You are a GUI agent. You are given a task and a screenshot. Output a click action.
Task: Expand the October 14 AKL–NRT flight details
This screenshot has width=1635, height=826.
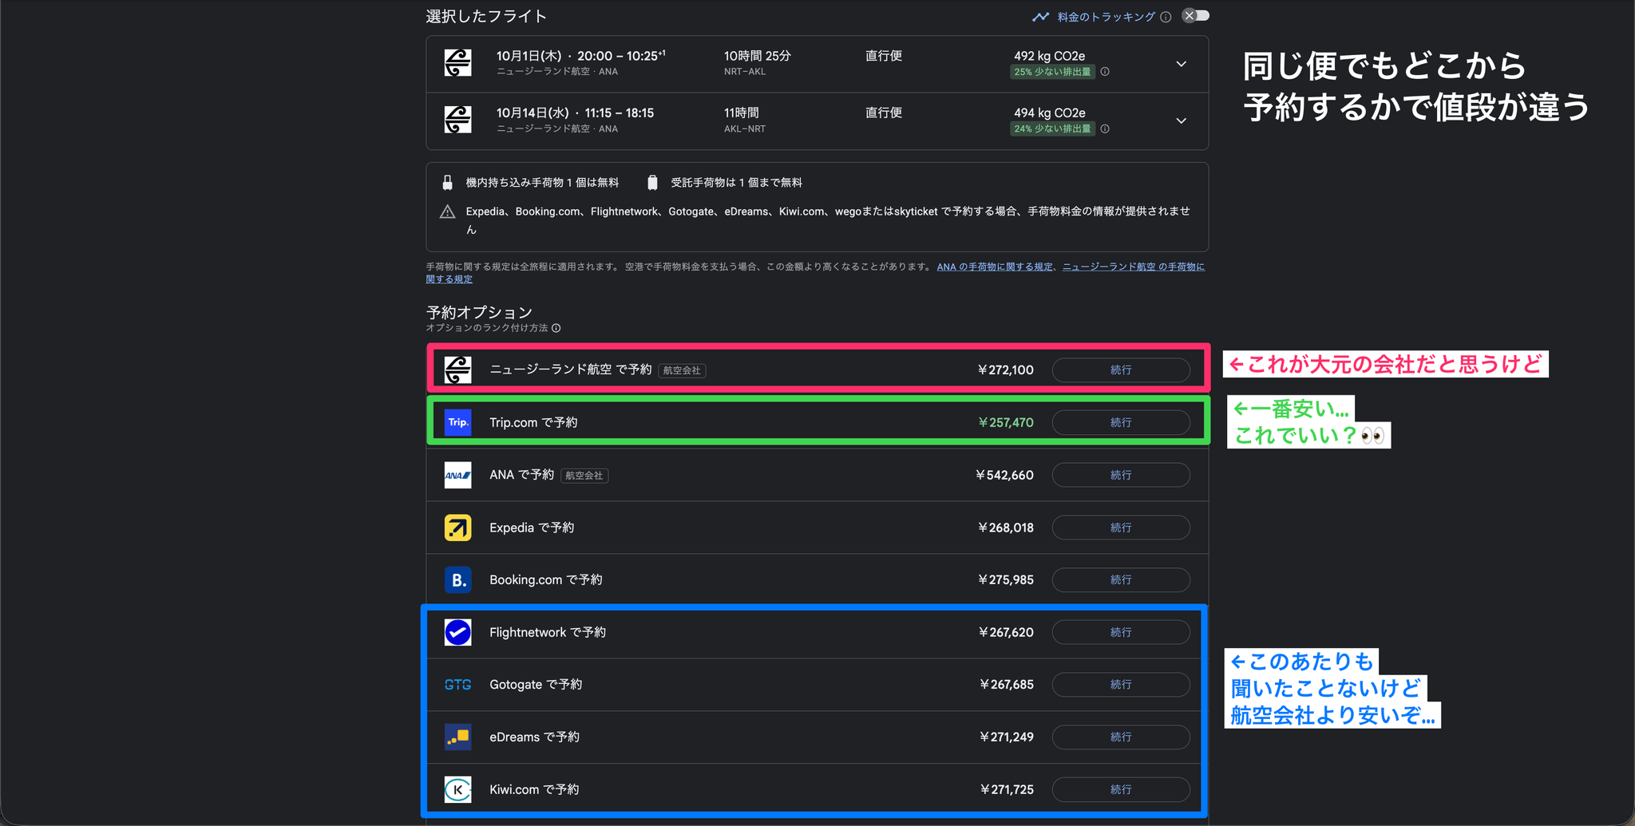[x=1181, y=121]
